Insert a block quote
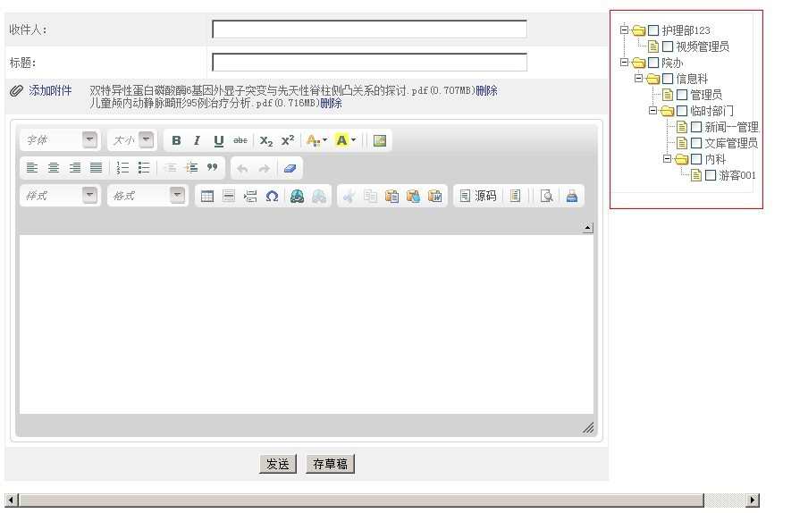 coord(213,167)
